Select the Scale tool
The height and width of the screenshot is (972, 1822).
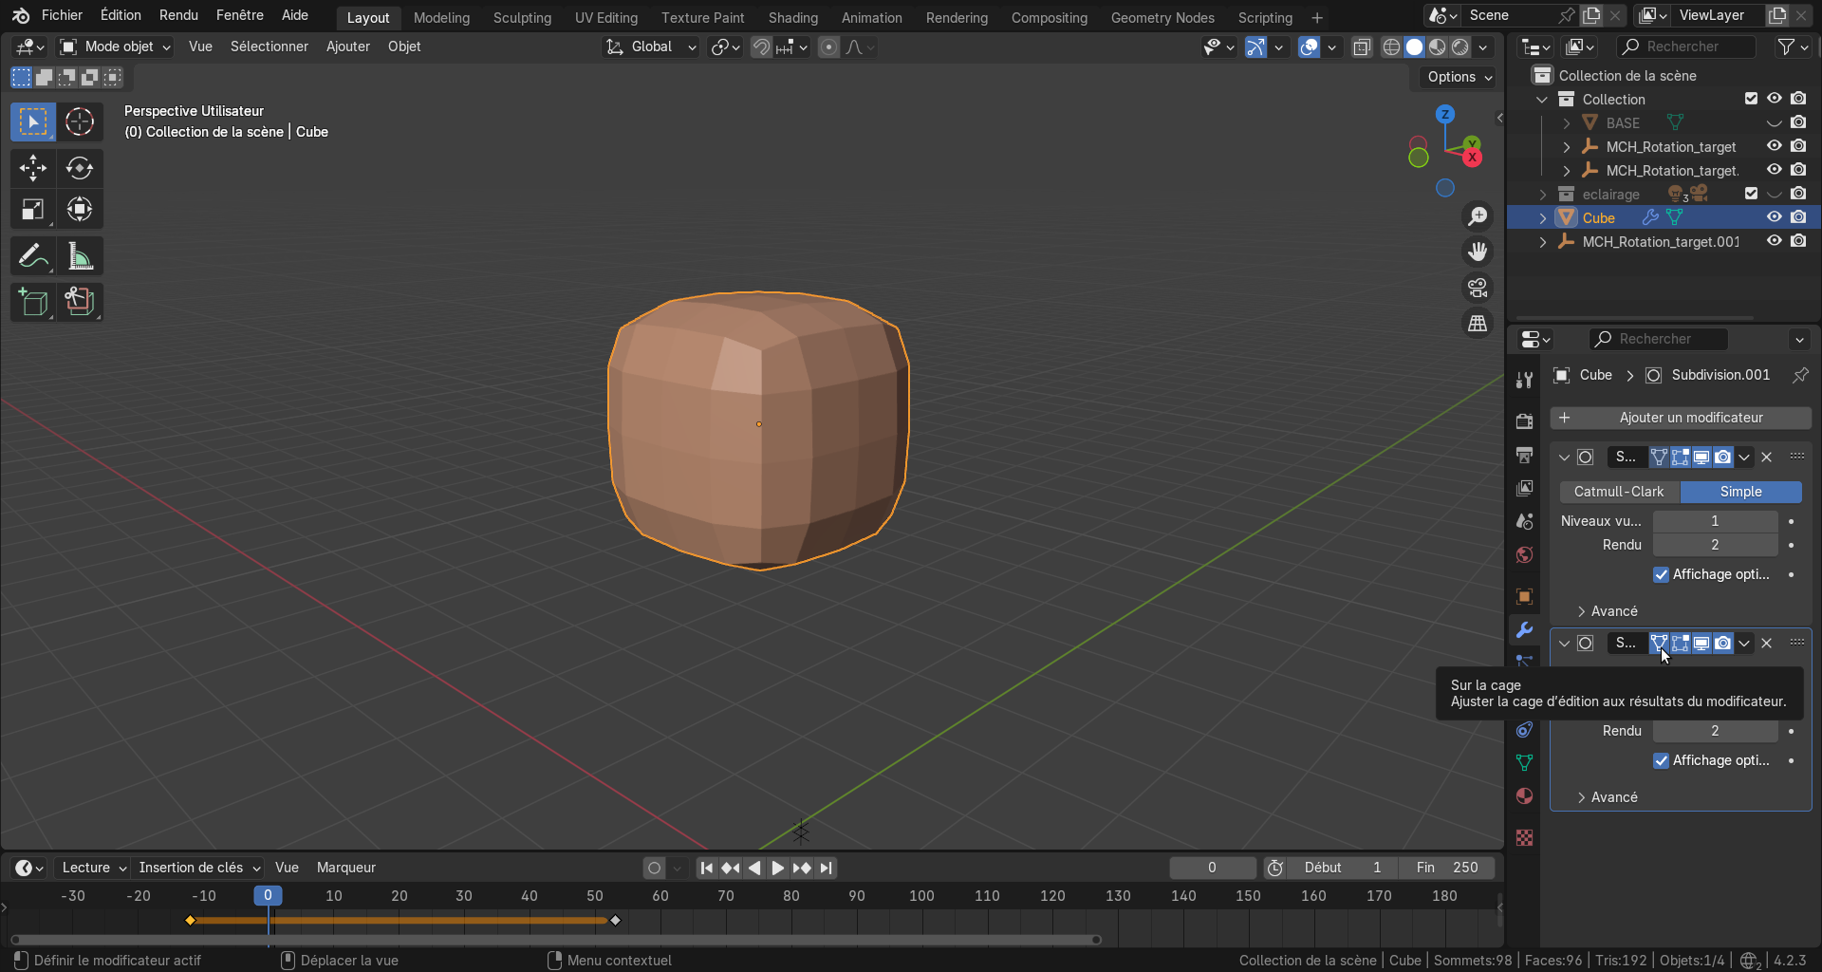pyautogui.click(x=33, y=210)
